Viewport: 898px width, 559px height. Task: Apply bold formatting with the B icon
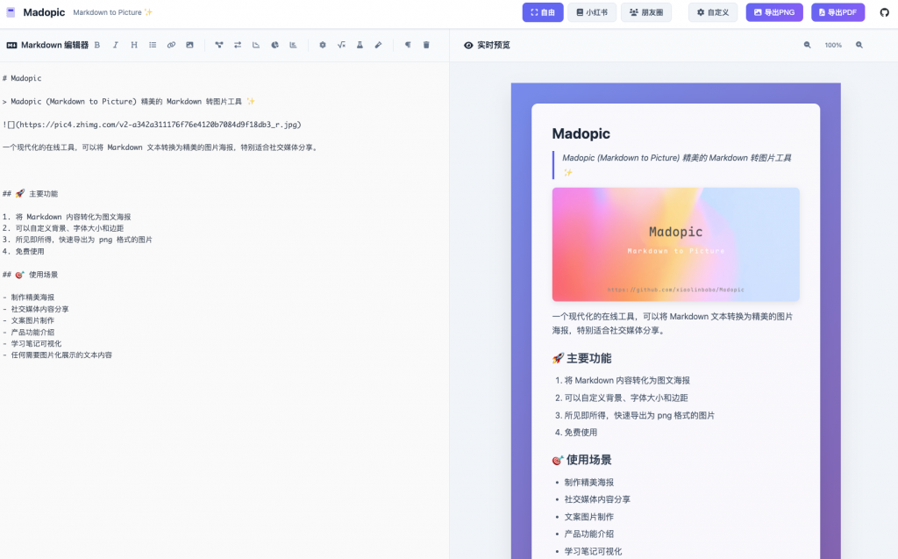[97, 45]
